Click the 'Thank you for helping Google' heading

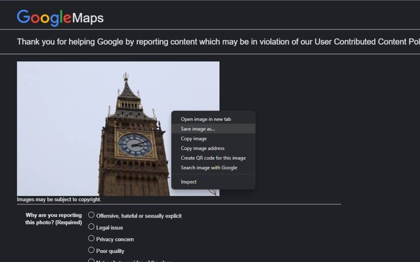point(218,42)
